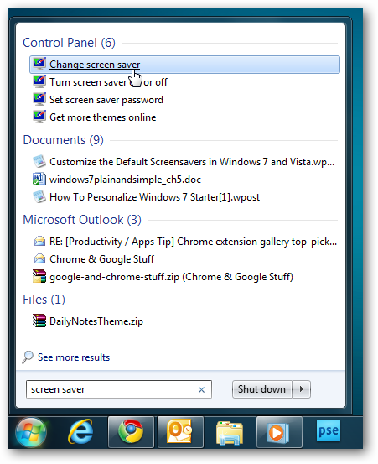Open Windows Explorer folder taskbar icon

[230, 433]
